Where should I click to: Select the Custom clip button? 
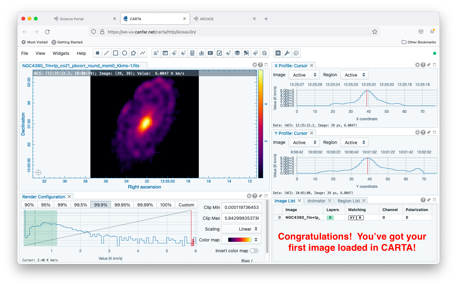tap(186, 205)
